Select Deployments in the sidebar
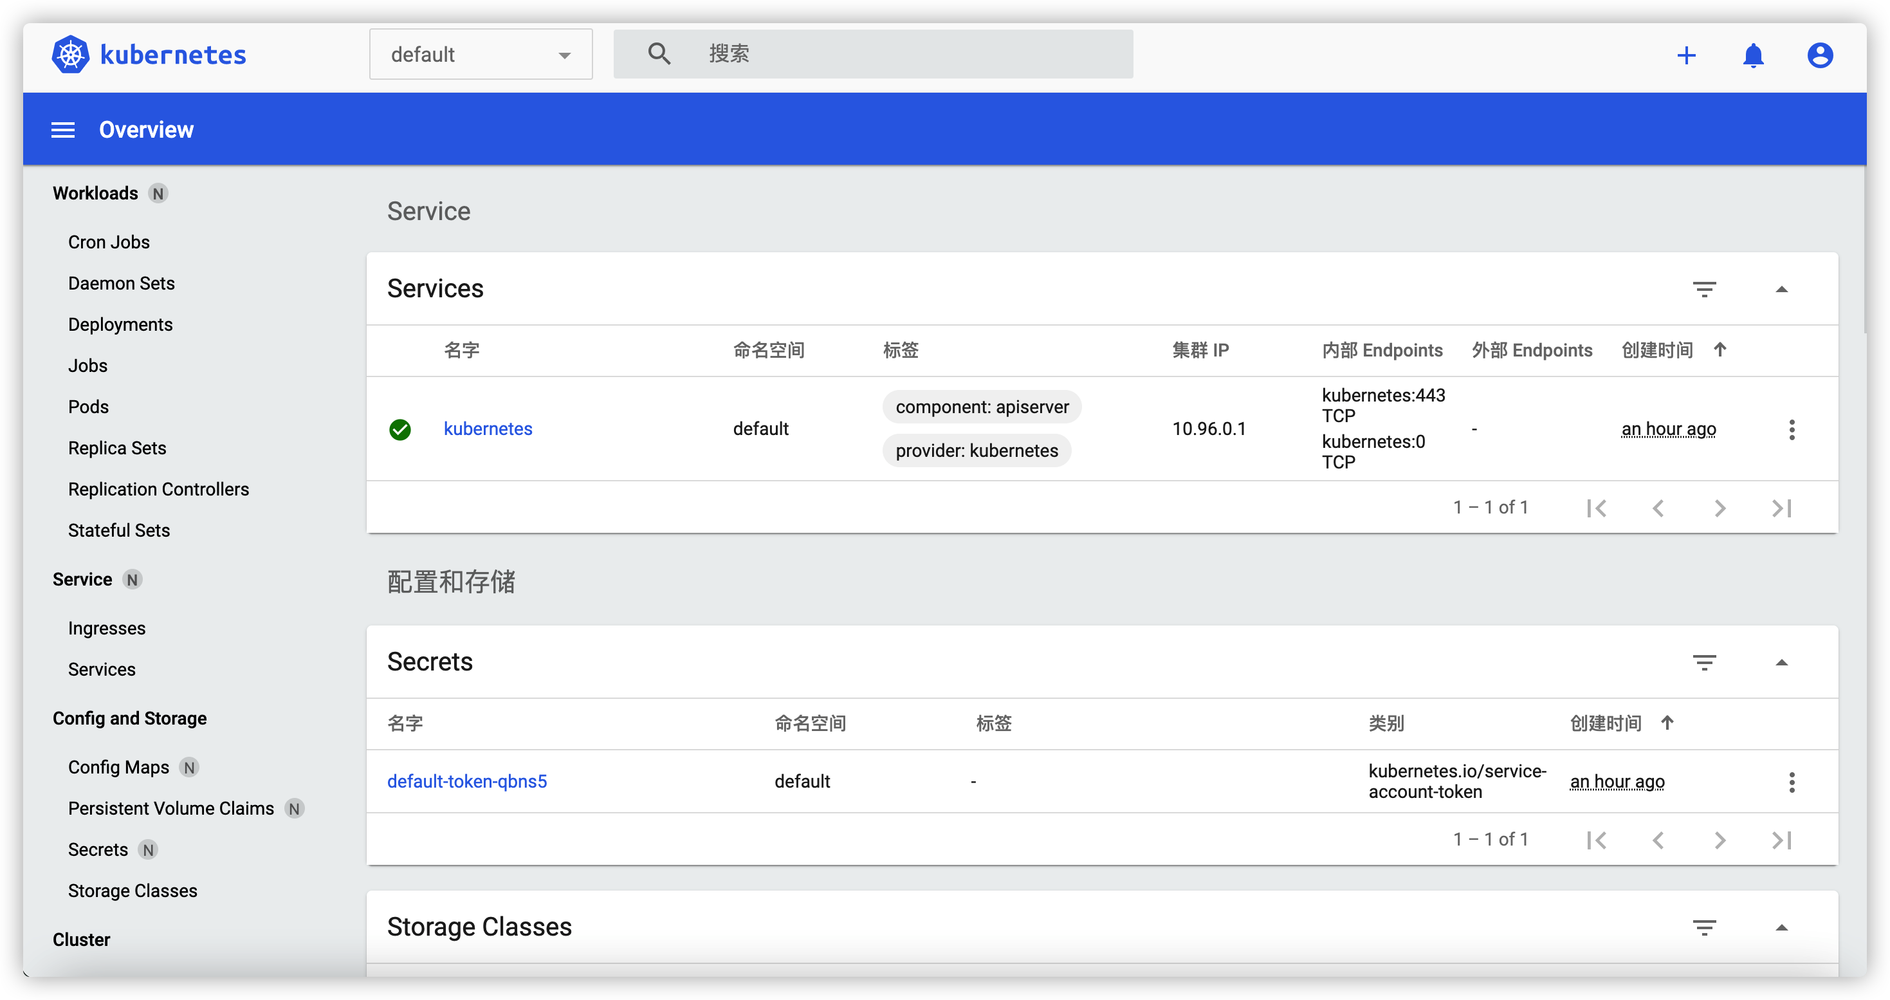Image resolution: width=1890 pixels, height=1000 pixels. [x=120, y=324]
